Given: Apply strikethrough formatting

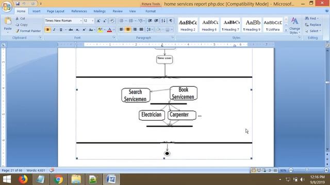Looking at the screenshot, I should [x=71, y=30].
